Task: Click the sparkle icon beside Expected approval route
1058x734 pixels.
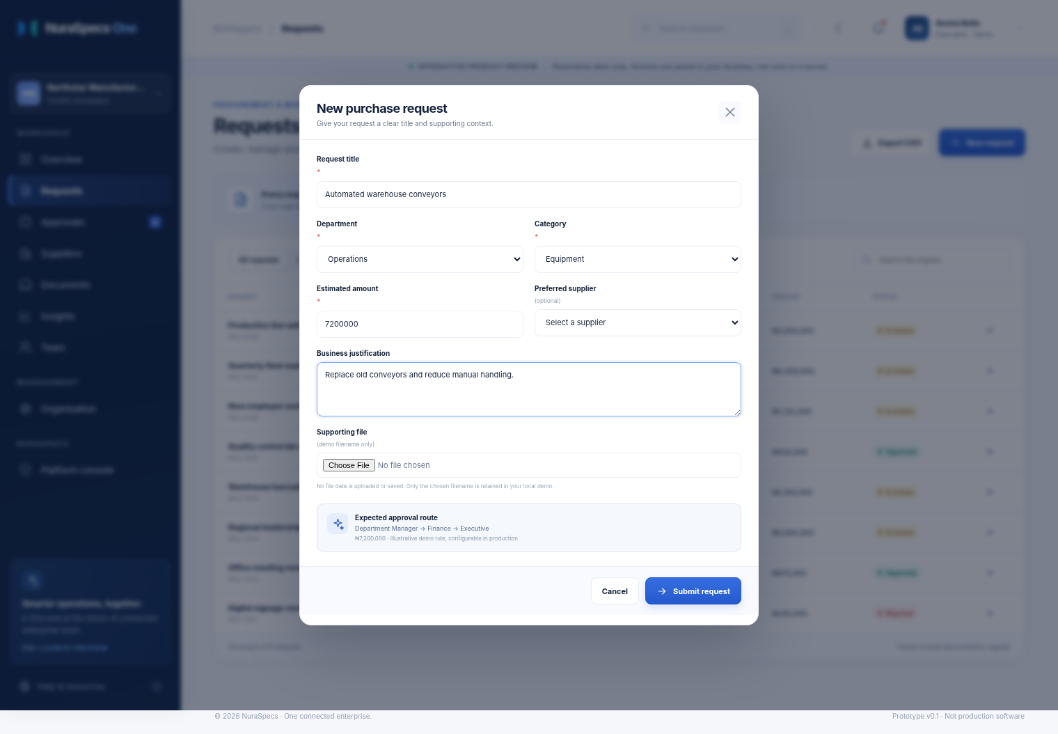Action: (338, 524)
